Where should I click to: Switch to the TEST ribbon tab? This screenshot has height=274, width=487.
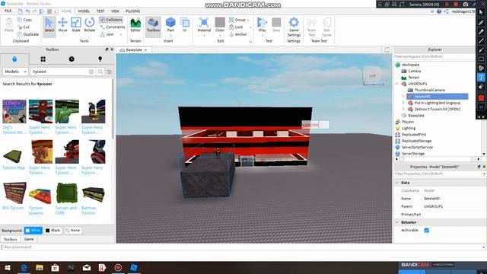click(100, 11)
